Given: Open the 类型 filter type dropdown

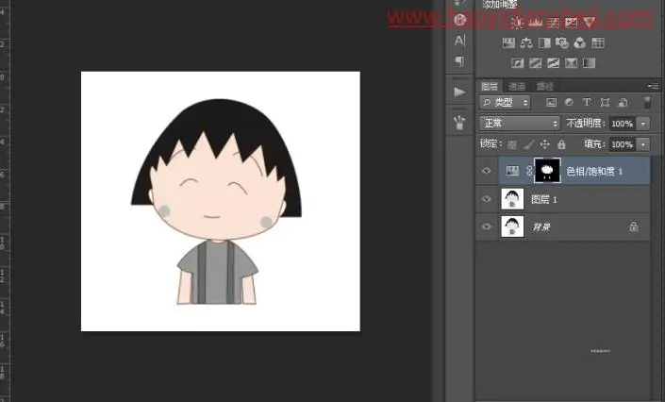Looking at the screenshot, I should (505, 102).
